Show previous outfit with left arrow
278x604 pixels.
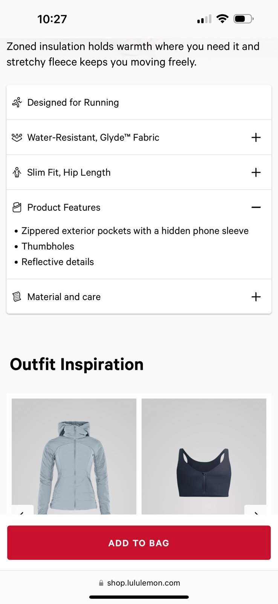tap(22, 510)
